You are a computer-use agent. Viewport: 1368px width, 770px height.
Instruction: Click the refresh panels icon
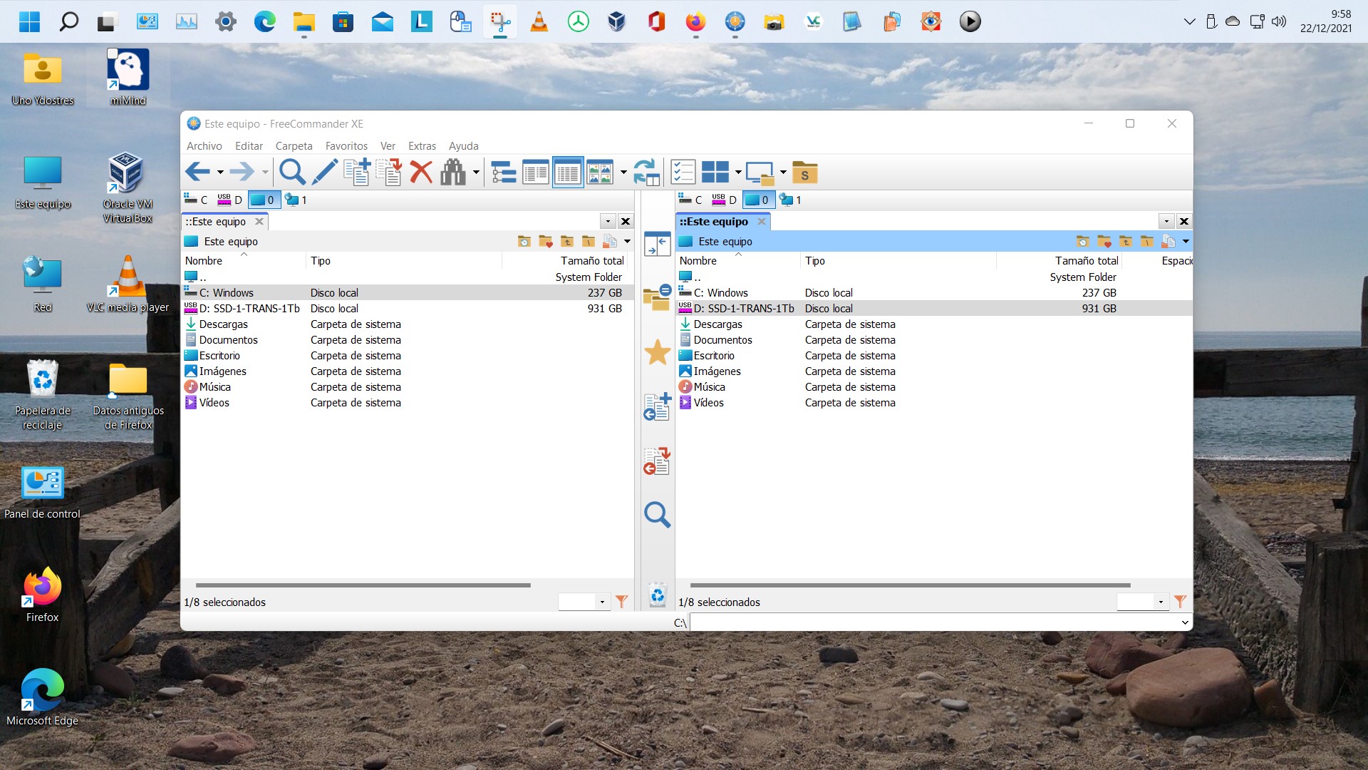(x=646, y=172)
